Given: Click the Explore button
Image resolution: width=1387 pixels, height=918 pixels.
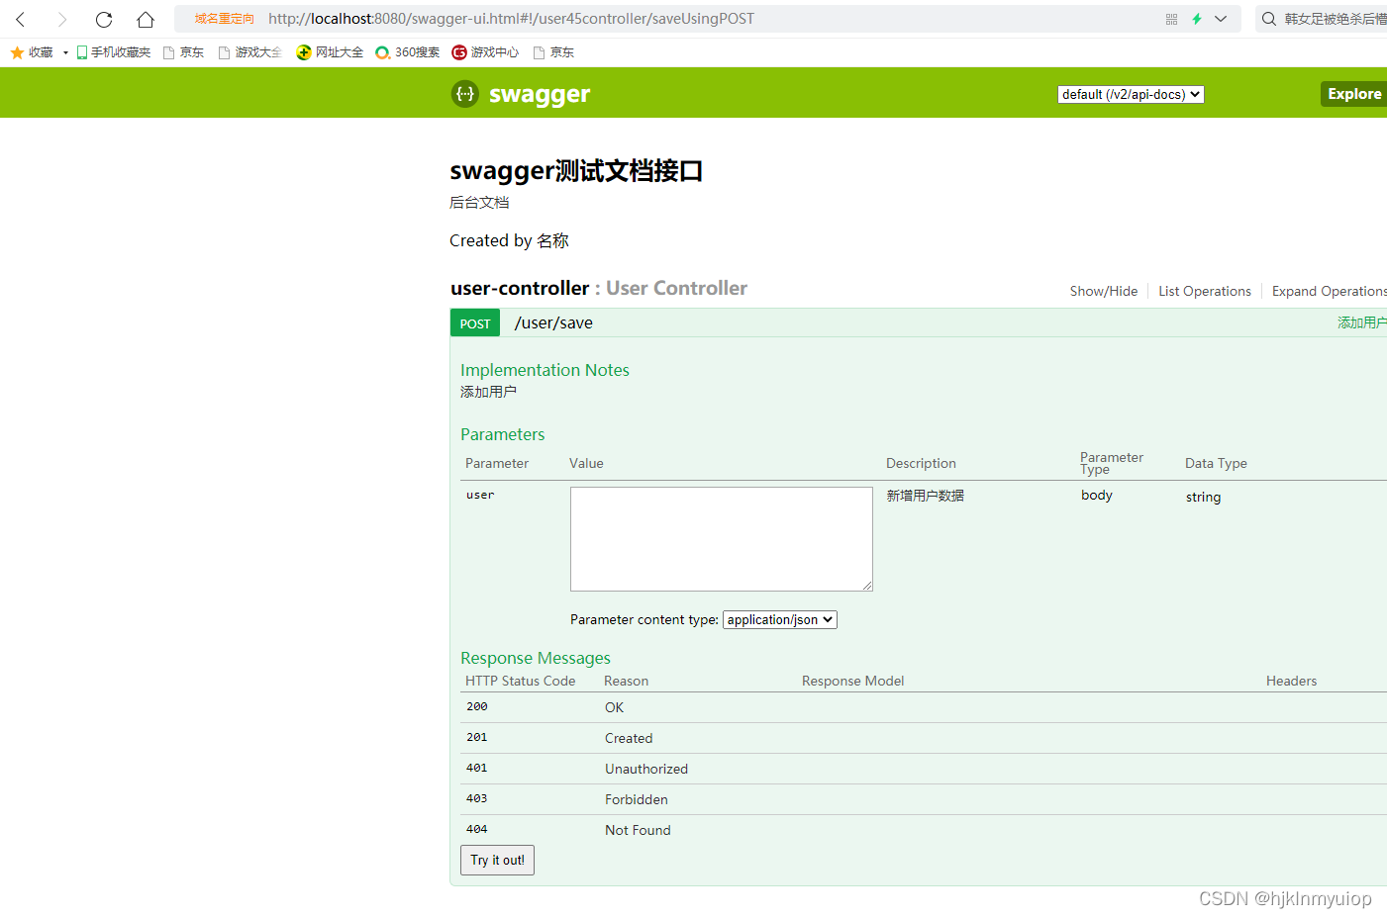Looking at the screenshot, I should tap(1353, 94).
